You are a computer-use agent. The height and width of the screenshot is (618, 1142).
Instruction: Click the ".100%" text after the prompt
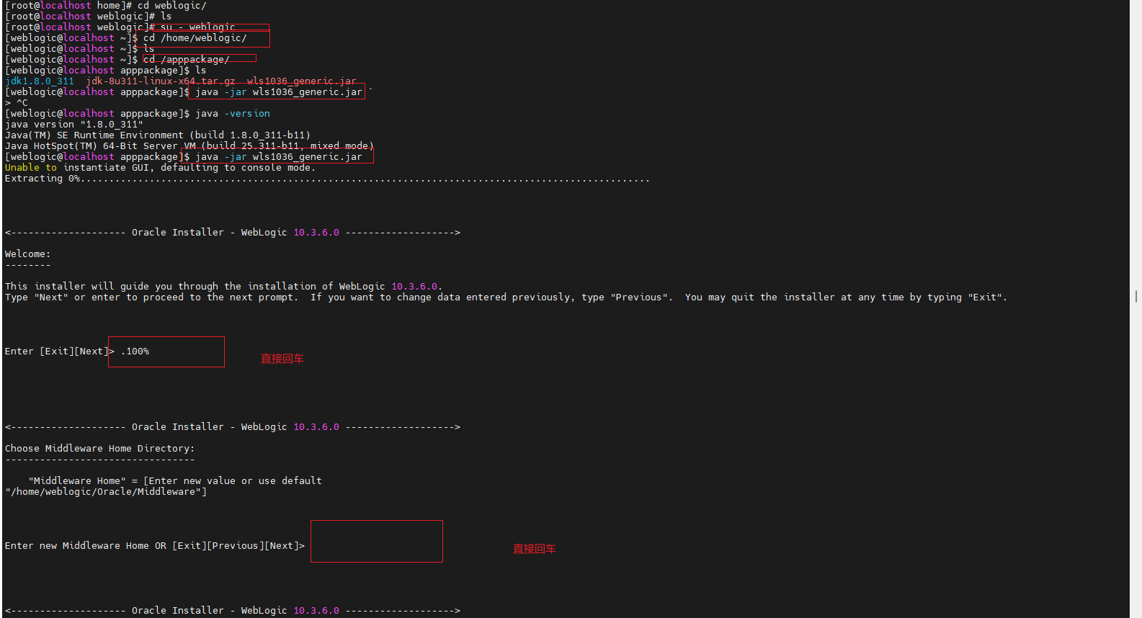(x=135, y=351)
